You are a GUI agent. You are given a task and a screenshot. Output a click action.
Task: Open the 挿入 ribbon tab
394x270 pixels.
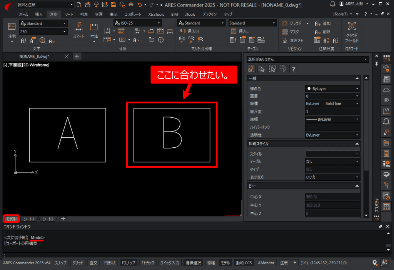pyautogui.click(x=39, y=14)
